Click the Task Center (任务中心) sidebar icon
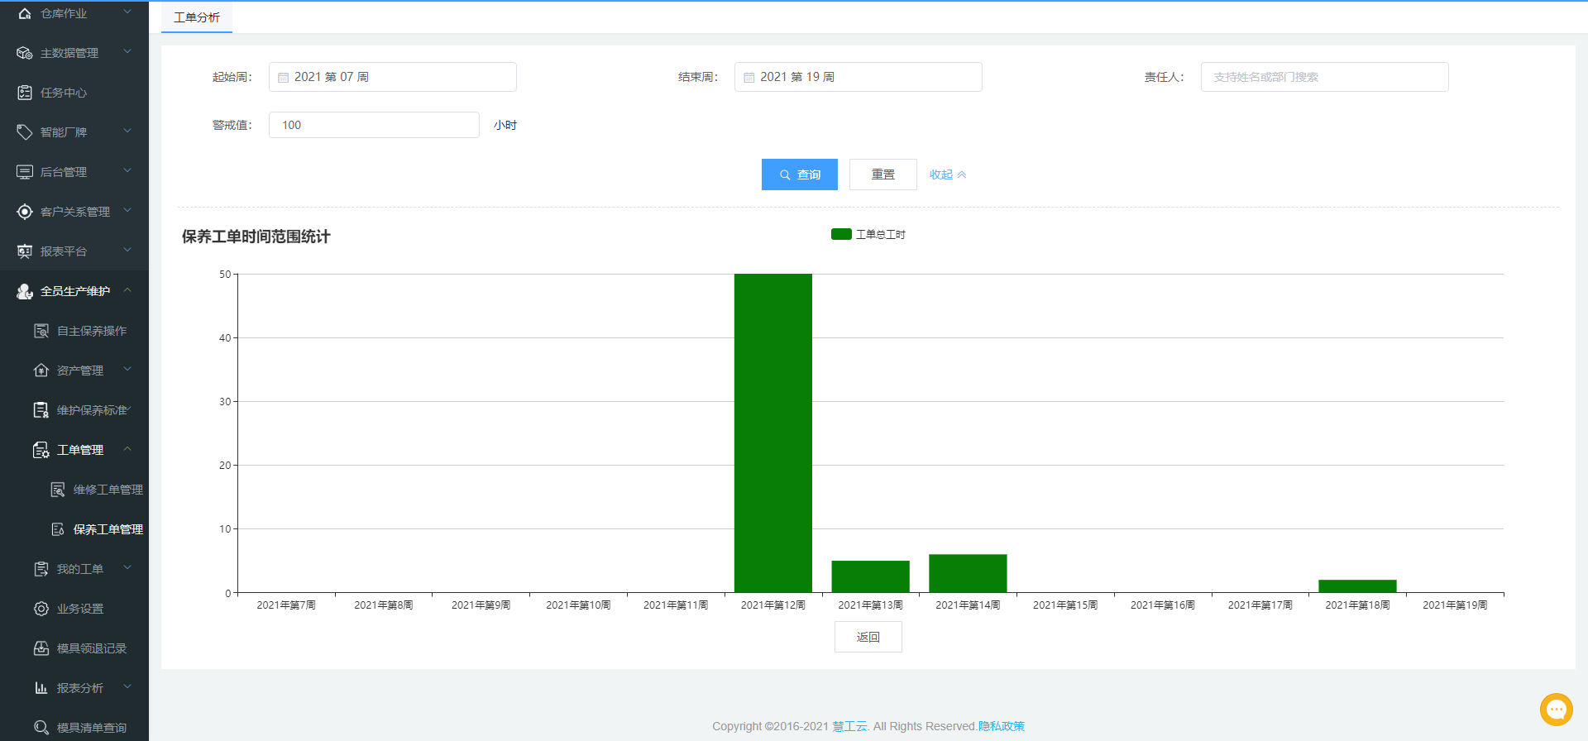This screenshot has width=1588, height=741. pyautogui.click(x=25, y=93)
